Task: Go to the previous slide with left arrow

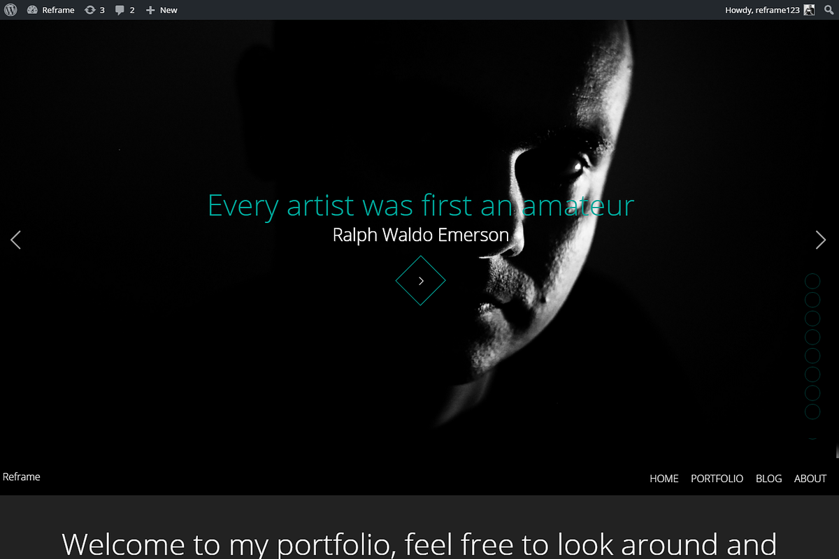Action: 16,240
